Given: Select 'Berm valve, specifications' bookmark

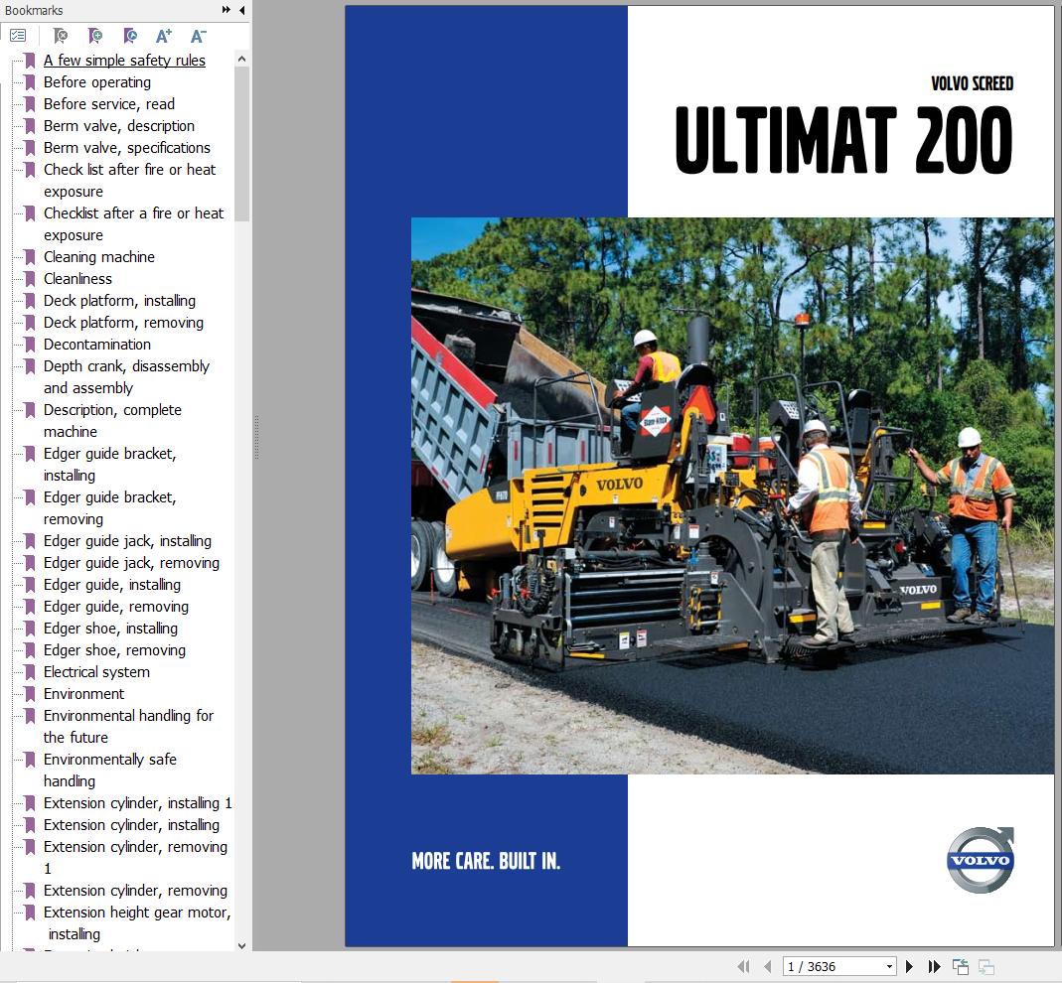Looking at the screenshot, I should (x=126, y=148).
